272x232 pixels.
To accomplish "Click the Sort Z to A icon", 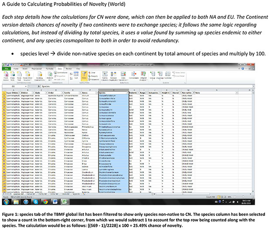I will pos(71,78).
